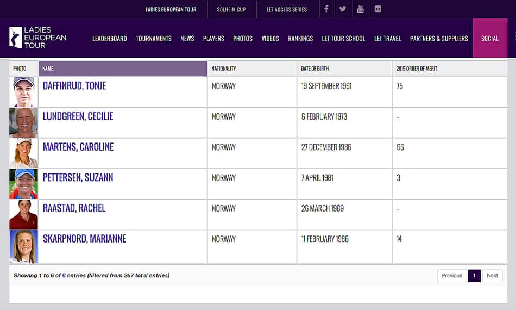Open Daffinrud, Tonje player profile link
516x310 pixels.
point(75,86)
